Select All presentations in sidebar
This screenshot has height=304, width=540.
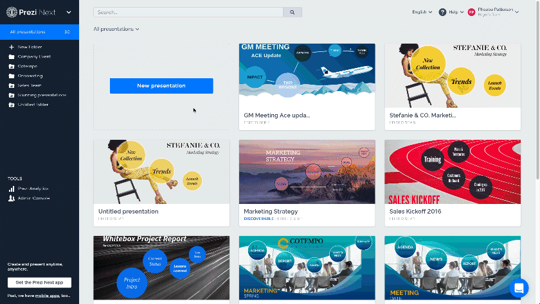pos(39,31)
